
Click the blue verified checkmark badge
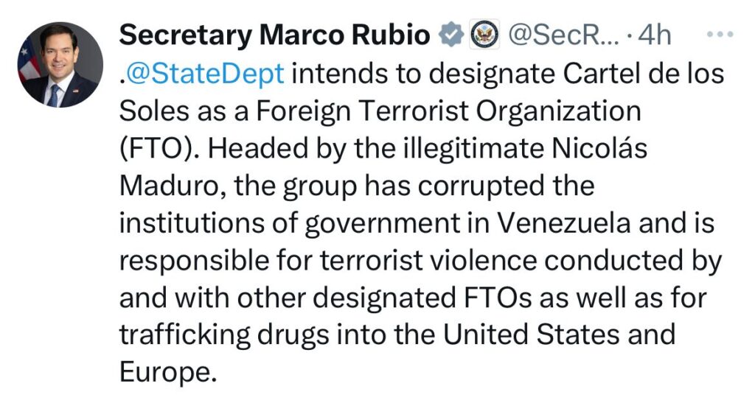tap(450, 35)
